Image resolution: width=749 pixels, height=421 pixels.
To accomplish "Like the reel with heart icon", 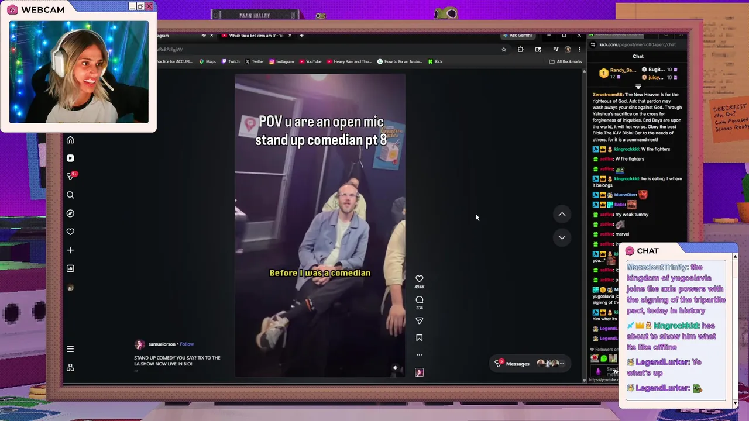I will pyautogui.click(x=419, y=279).
